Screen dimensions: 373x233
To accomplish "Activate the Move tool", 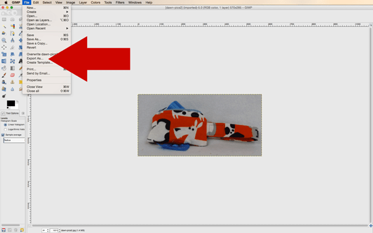I will click(x=21, y=40).
